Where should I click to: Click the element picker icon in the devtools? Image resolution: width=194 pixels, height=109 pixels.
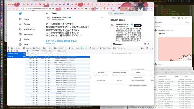click(x=8, y=48)
